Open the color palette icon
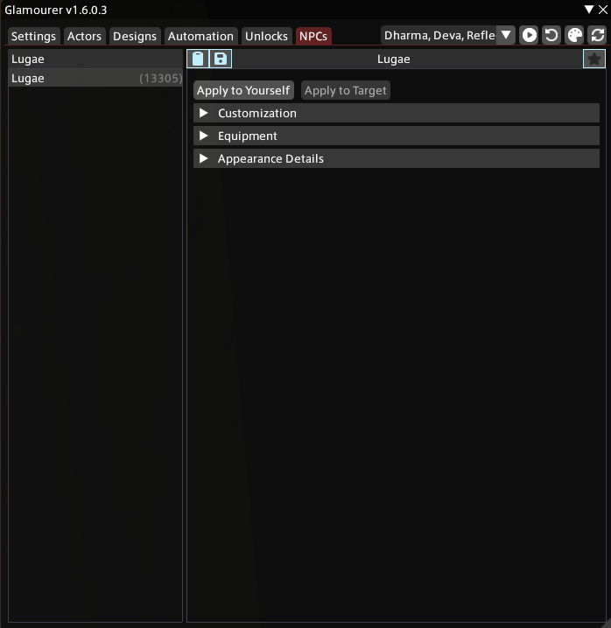 (x=574, y=35)
